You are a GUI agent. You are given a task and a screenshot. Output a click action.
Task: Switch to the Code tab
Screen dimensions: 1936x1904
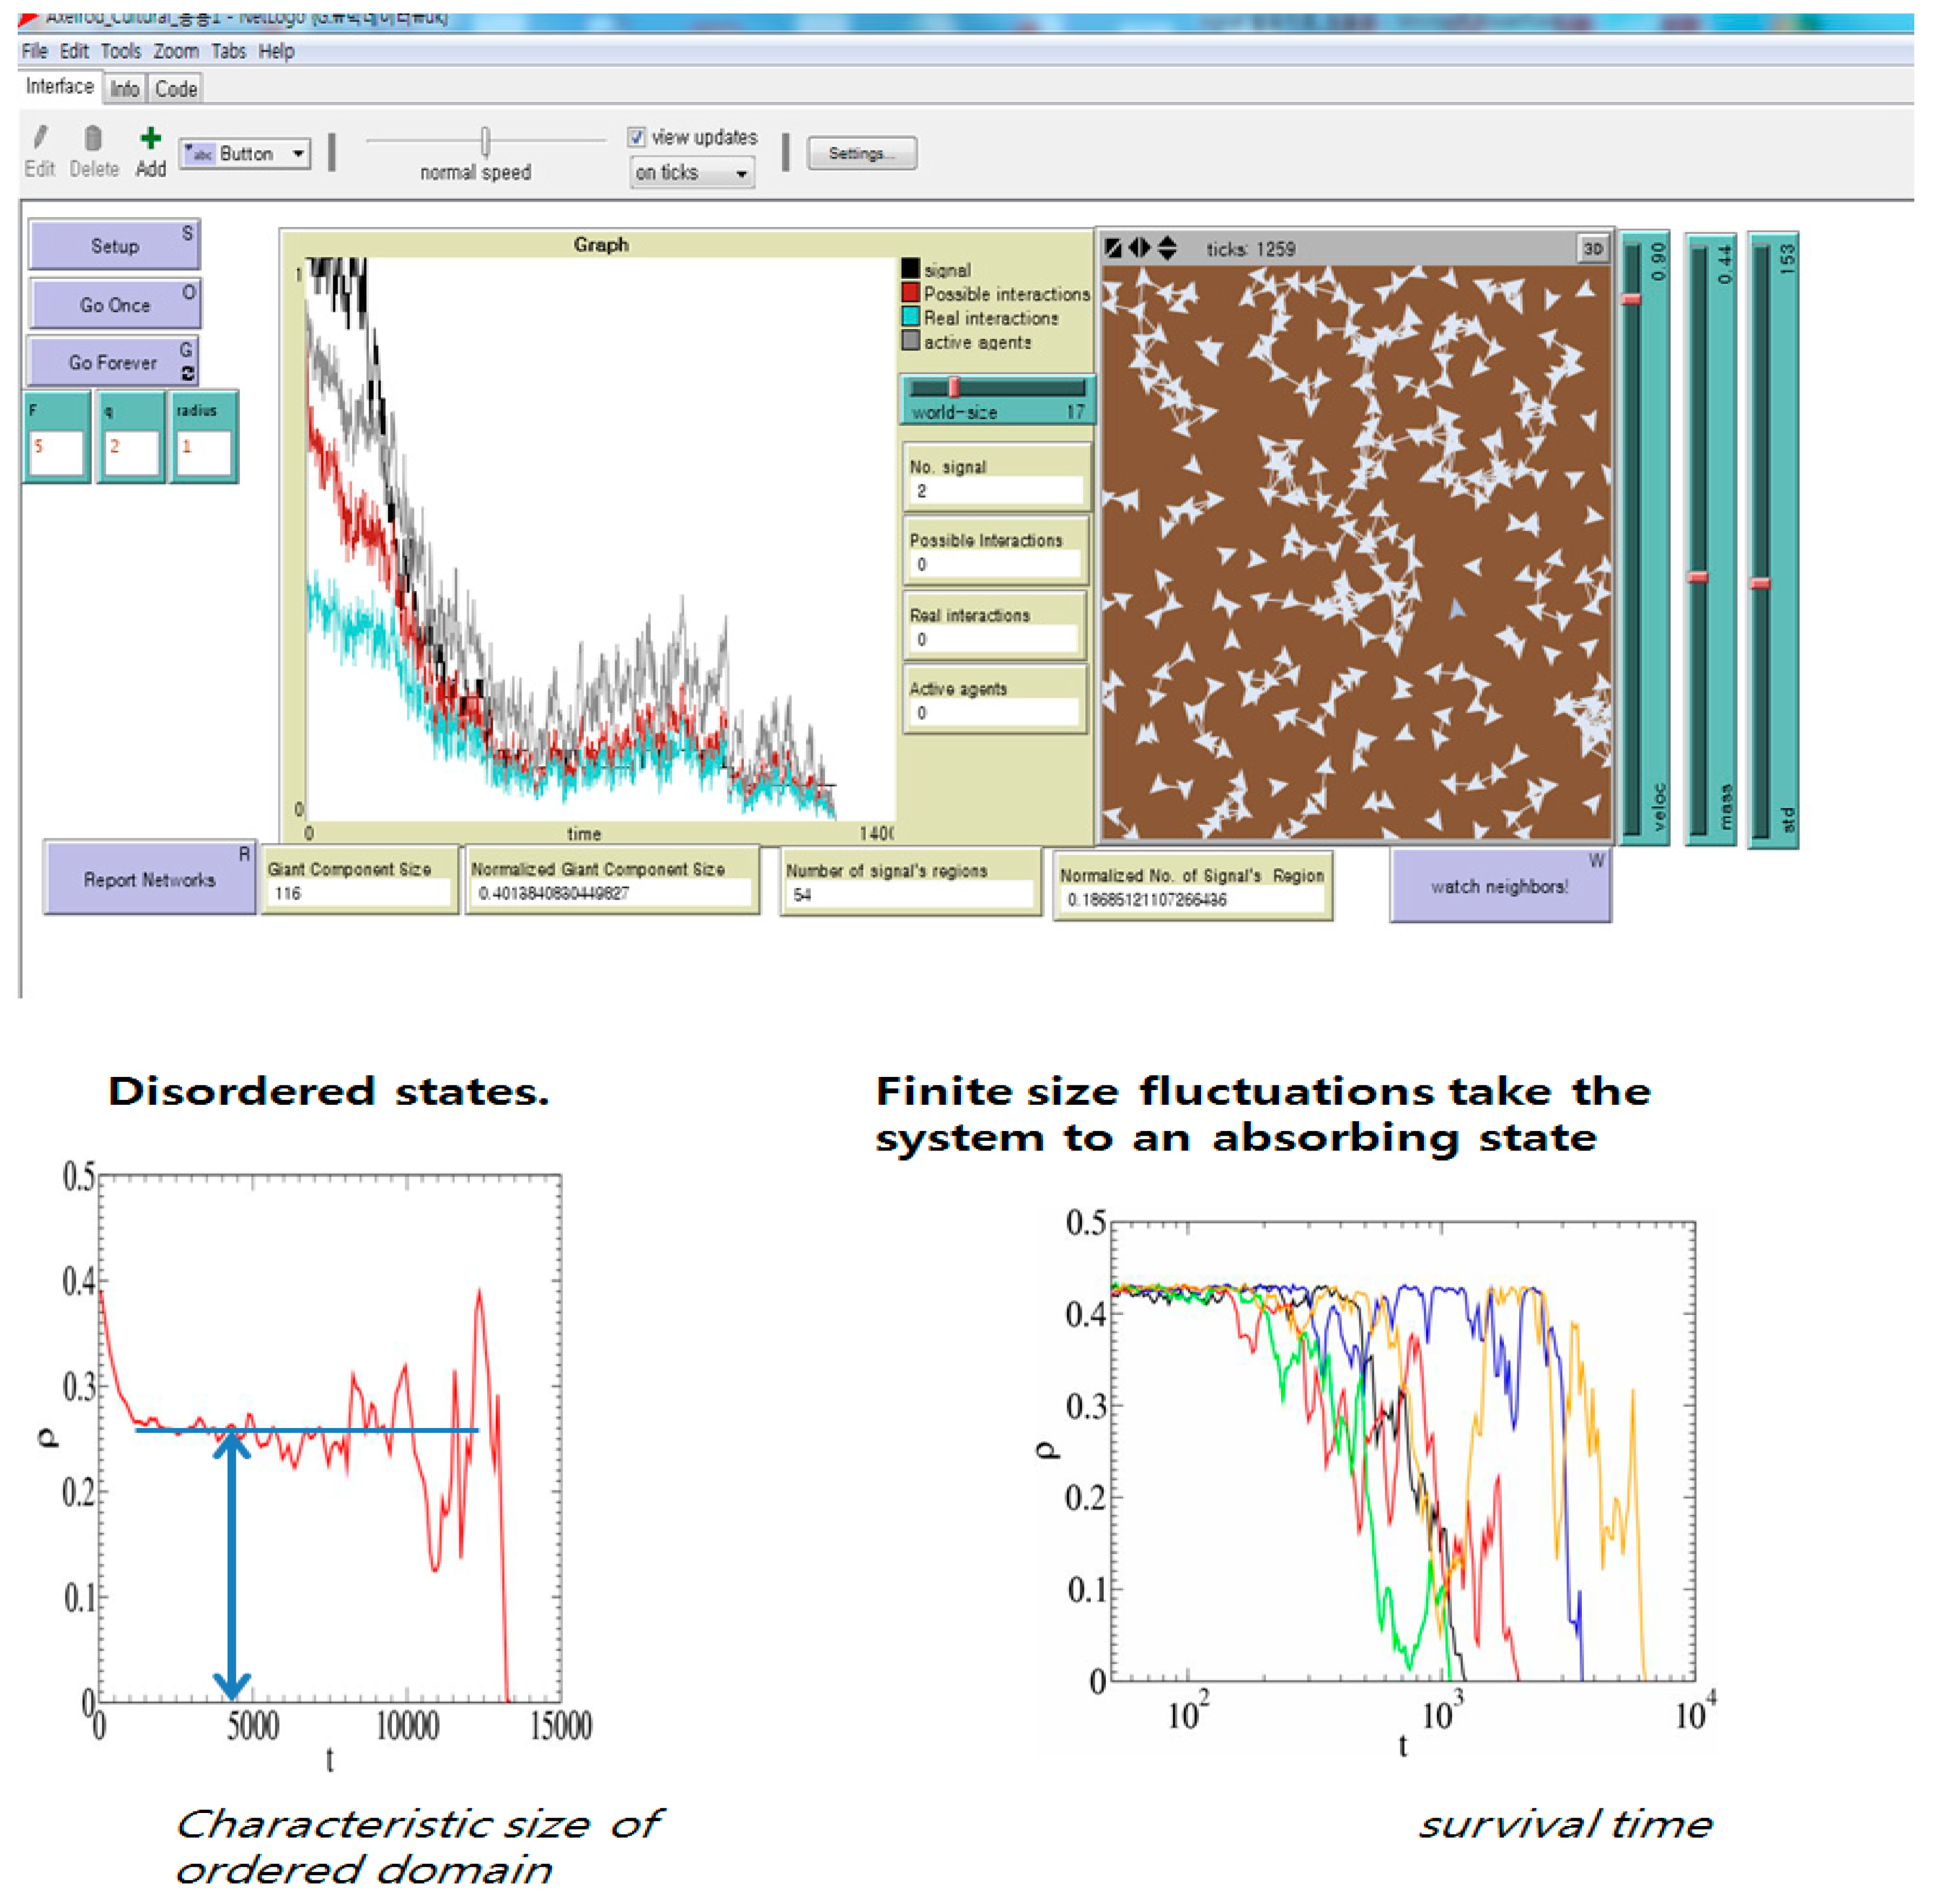176,89
